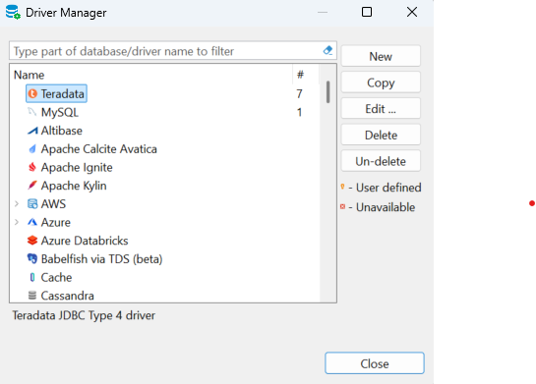Sort by the Name column header

tap(150, 75)
